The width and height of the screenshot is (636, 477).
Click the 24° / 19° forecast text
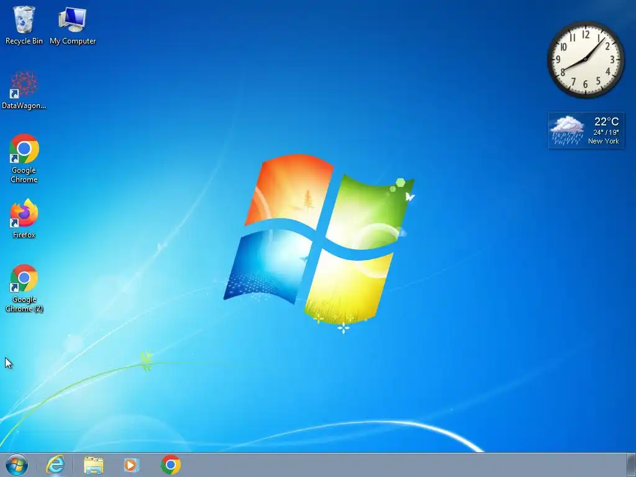click(x=606, y=132)
